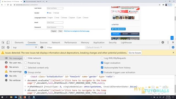Screen dimensions: 176x99
Task: Click the Clear form button
Action: pos(60,31)
